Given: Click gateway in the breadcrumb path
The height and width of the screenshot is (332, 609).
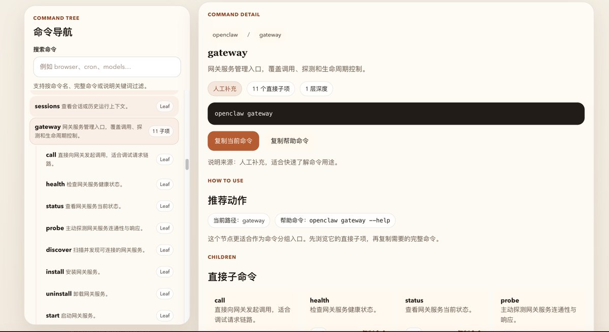Looking at the screenshot, I should [x=270, y=35].
